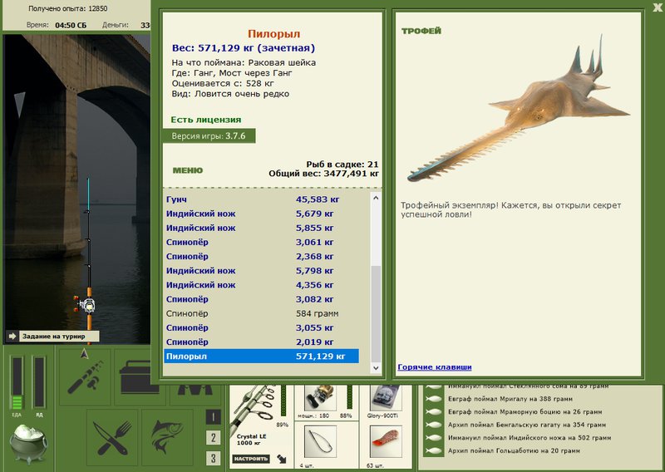Screen dimensions: 665x472
Task: Switch to rod slot 2
Action: tap(214, 438)
